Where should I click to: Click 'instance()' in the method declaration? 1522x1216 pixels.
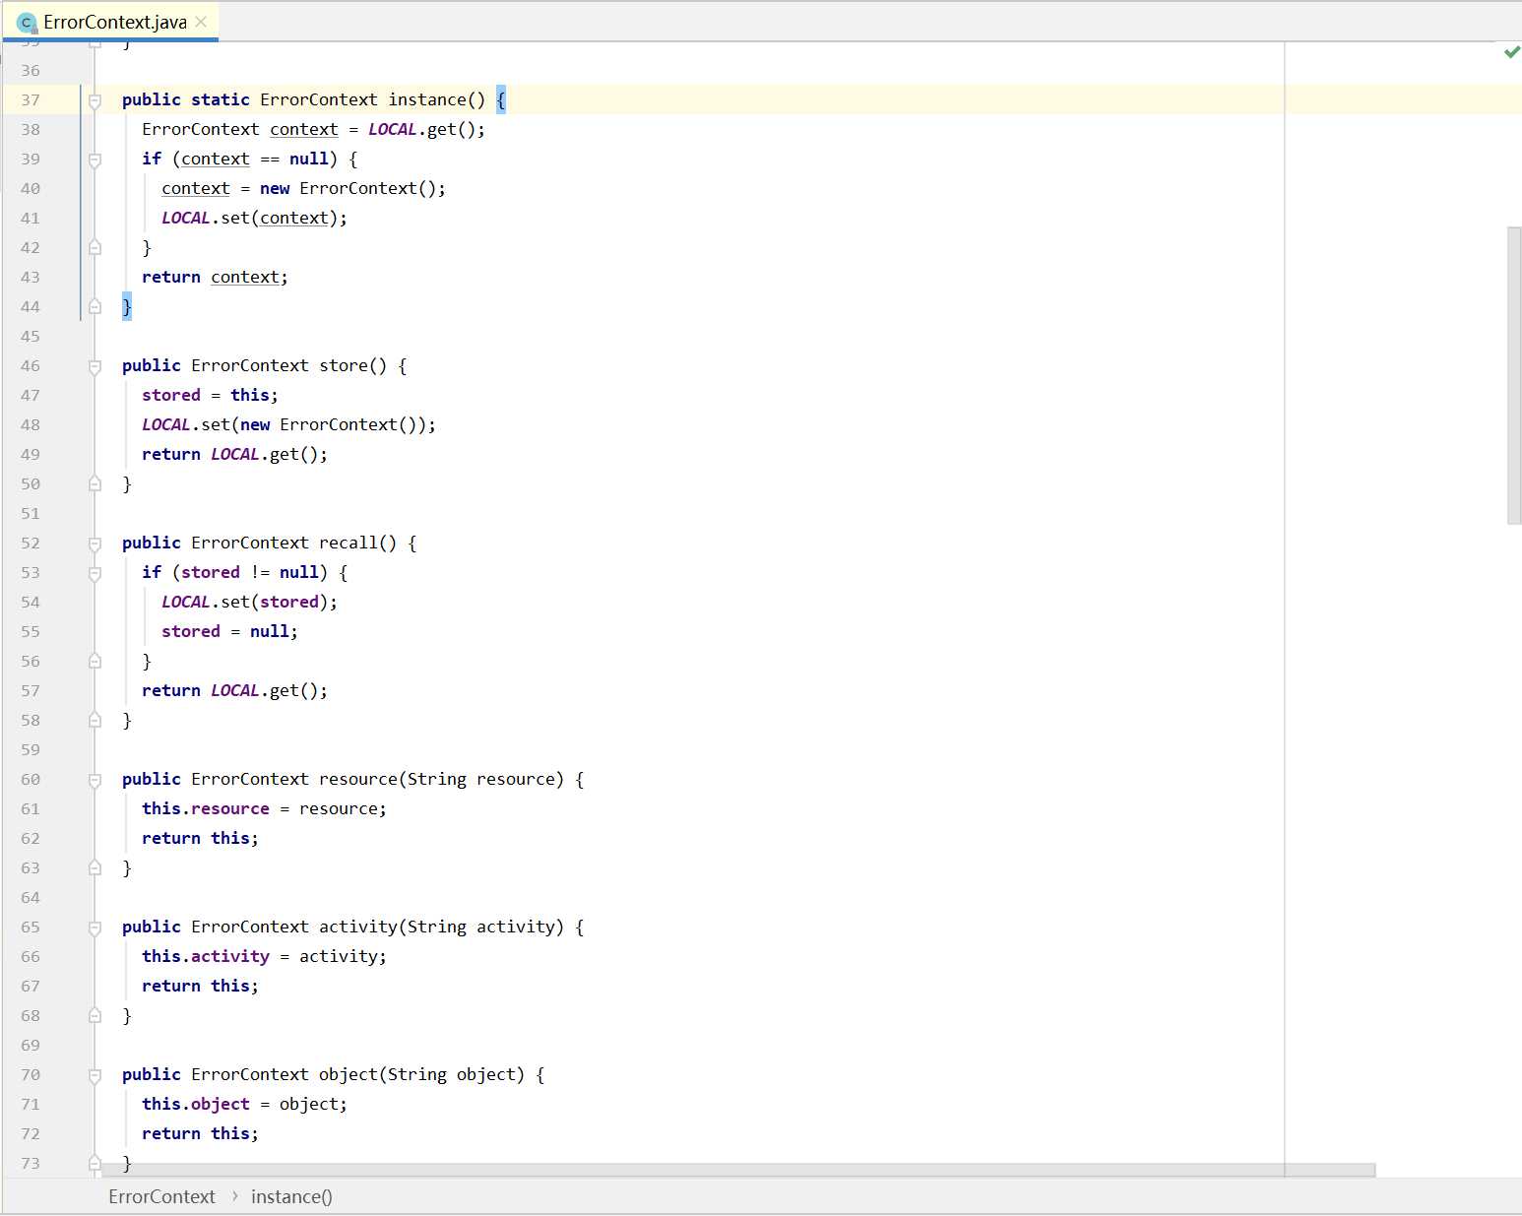437,99
